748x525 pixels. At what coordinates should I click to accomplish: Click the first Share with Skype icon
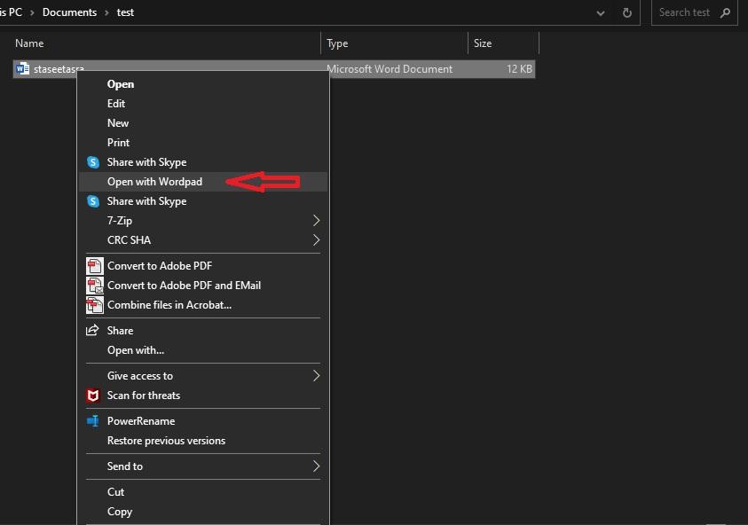tap(93, 162)
